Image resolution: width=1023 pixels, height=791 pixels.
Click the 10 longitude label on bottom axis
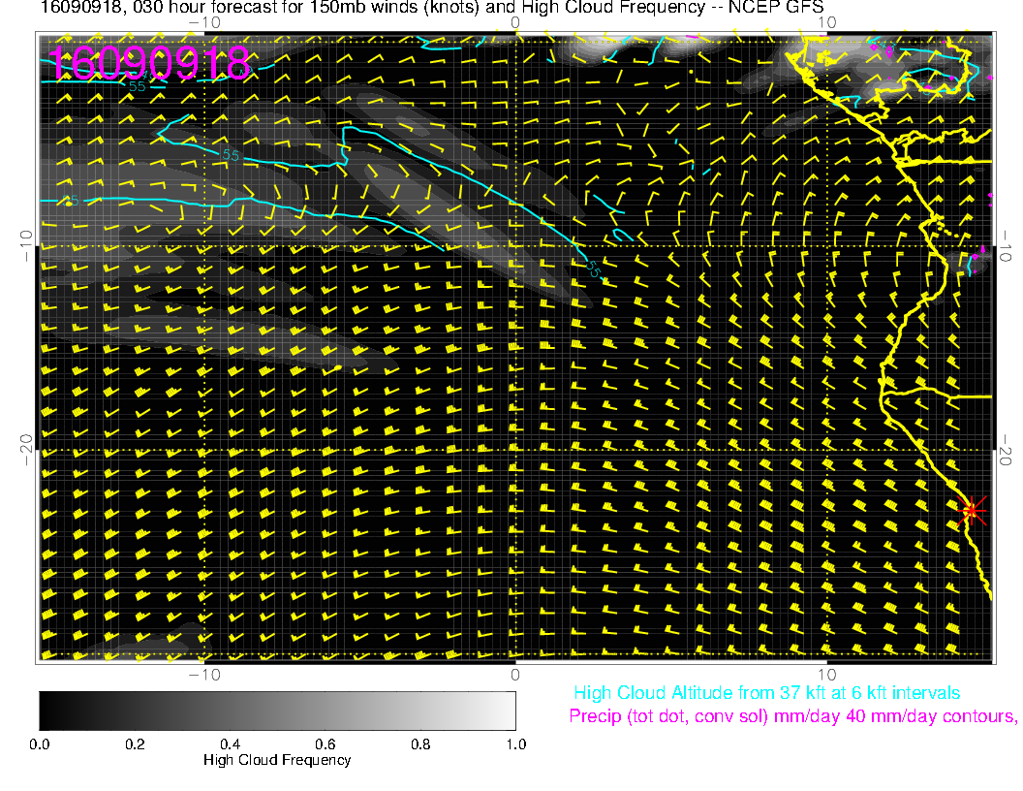[826, 674]
